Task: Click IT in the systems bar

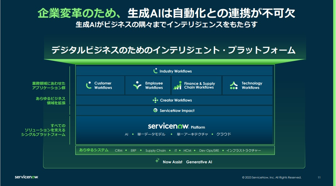Action: [x=176, y=151]
